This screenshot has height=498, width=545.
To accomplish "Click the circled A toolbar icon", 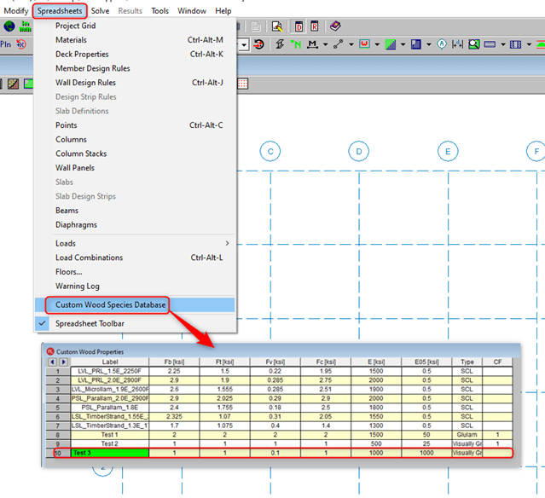I will [x=441, y=43].
